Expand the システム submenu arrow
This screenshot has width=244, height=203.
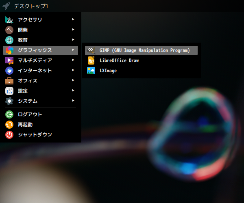pyautogui.click(x=73, y=101)
